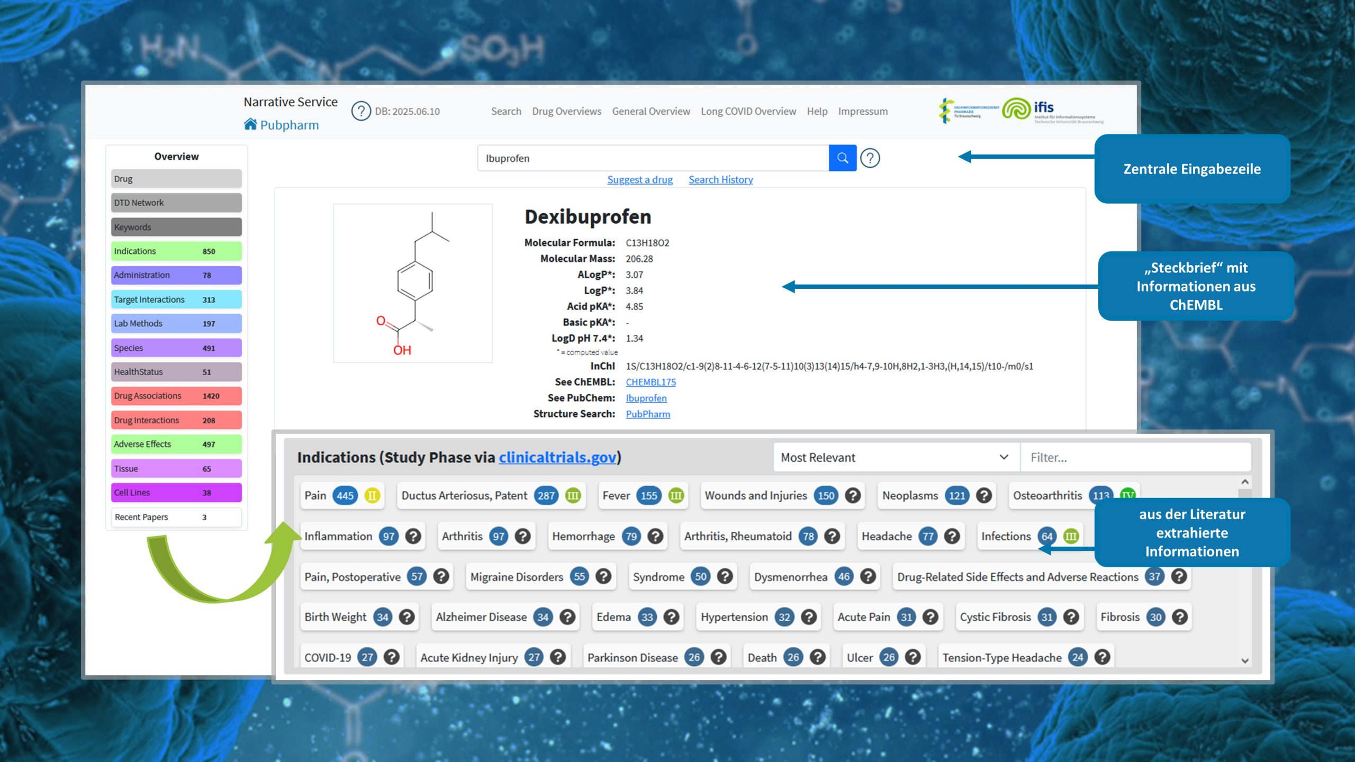Image resolution: width=1355 pixels, height=762 pixels.
Task: Click the blue magnifier search button
Action: [842, 158]
